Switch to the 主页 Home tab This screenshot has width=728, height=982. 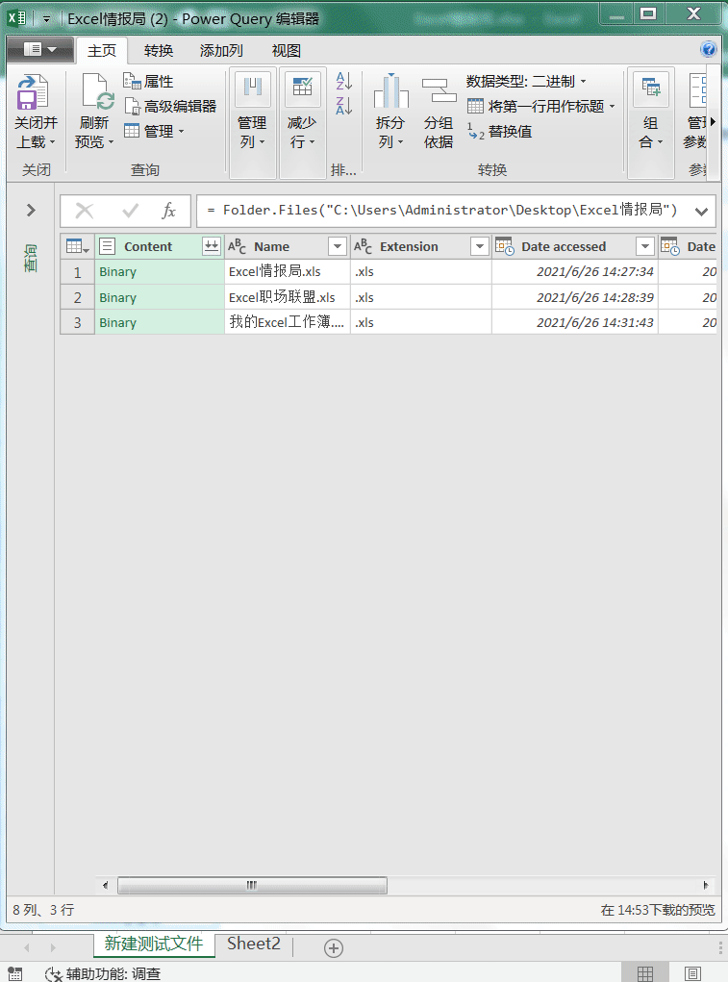pyautogui.click(x=101, y=51)
